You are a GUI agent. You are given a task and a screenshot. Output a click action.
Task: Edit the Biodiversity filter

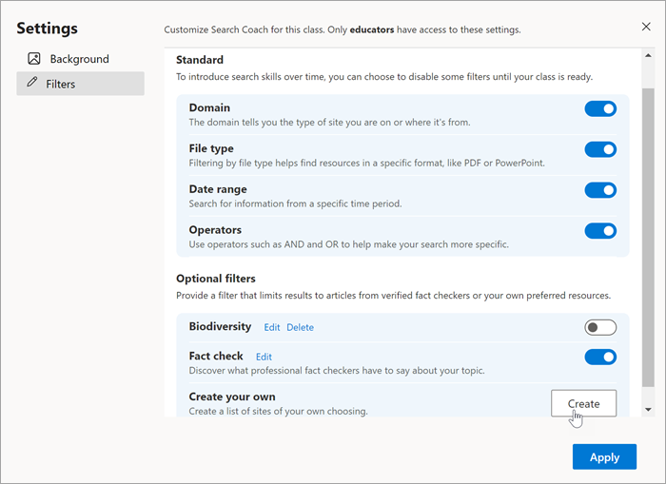272,327
